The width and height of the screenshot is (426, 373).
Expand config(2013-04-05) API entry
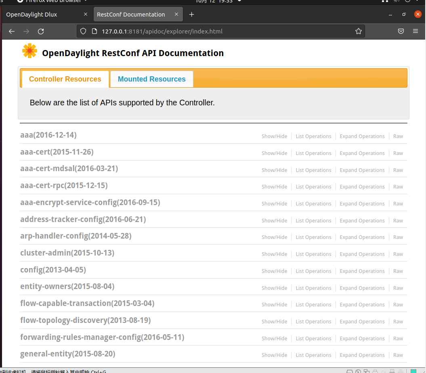[53, 270]
